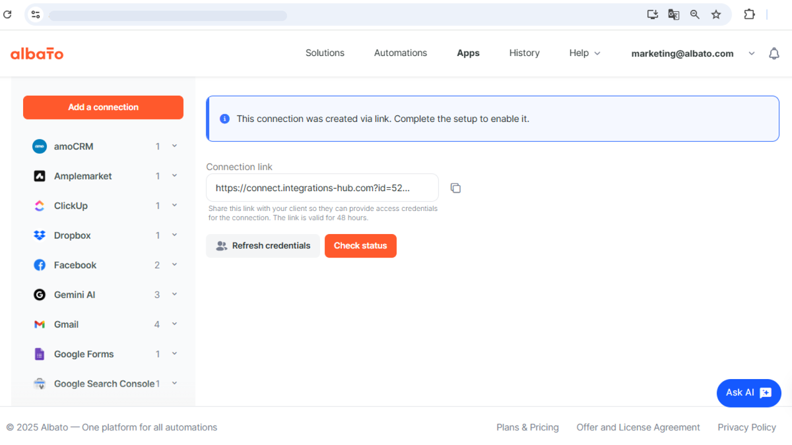Image resolution: width=792 pixels, height=445 pixels.
Task: Click the Check status button
Action: click(x=360, y=245)
